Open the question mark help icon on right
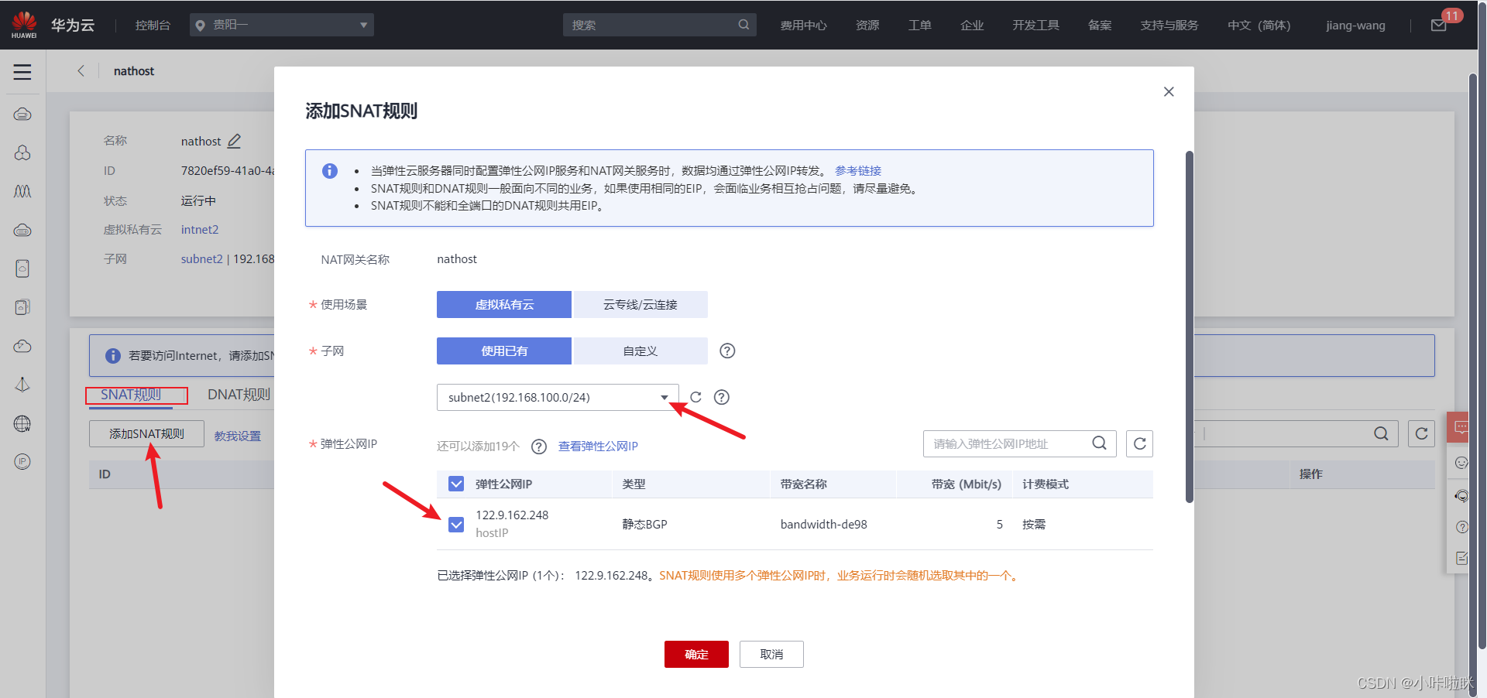The height and width of the screenshot is (698, 1487). [x=1461, y=527]
